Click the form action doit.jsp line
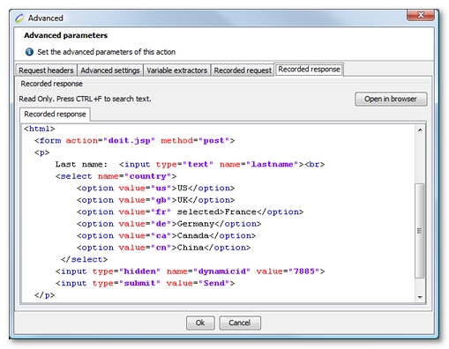 (134, 141)
